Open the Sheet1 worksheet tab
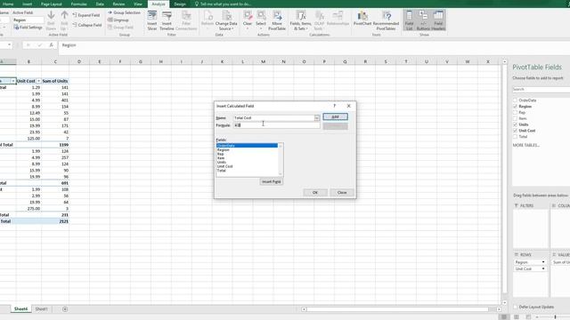Image resolution: width=570 pixels, height=320 pixels. (x=41, y=309)
